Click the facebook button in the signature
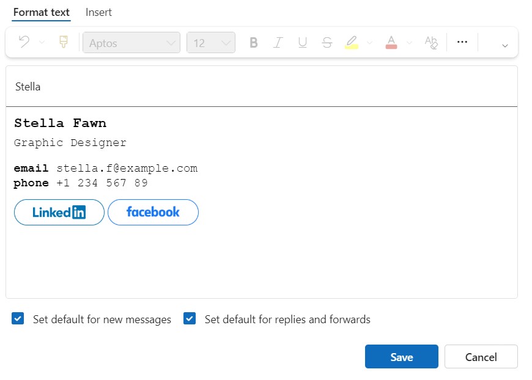Viewport: 532px width, 380px height. [153, 212]
